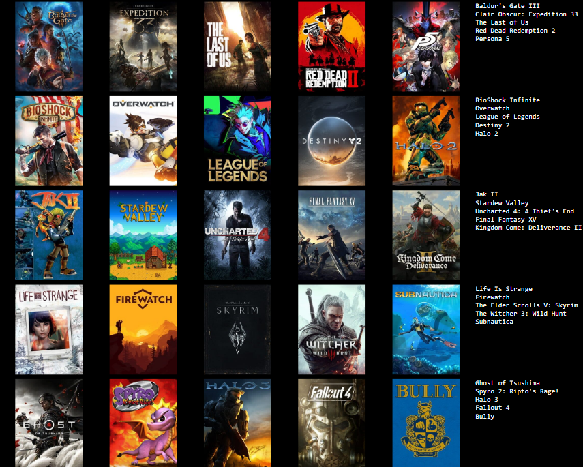This screenshot has width=583, height=467.
Task: Open The Last of Us cover image
Action: click(237, 46)
